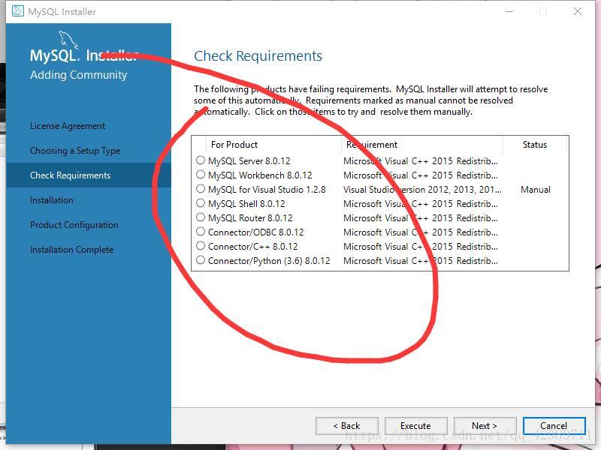Viewport: 601px width, 450px height.
Task: Click the Status column header
Action: 535,145
